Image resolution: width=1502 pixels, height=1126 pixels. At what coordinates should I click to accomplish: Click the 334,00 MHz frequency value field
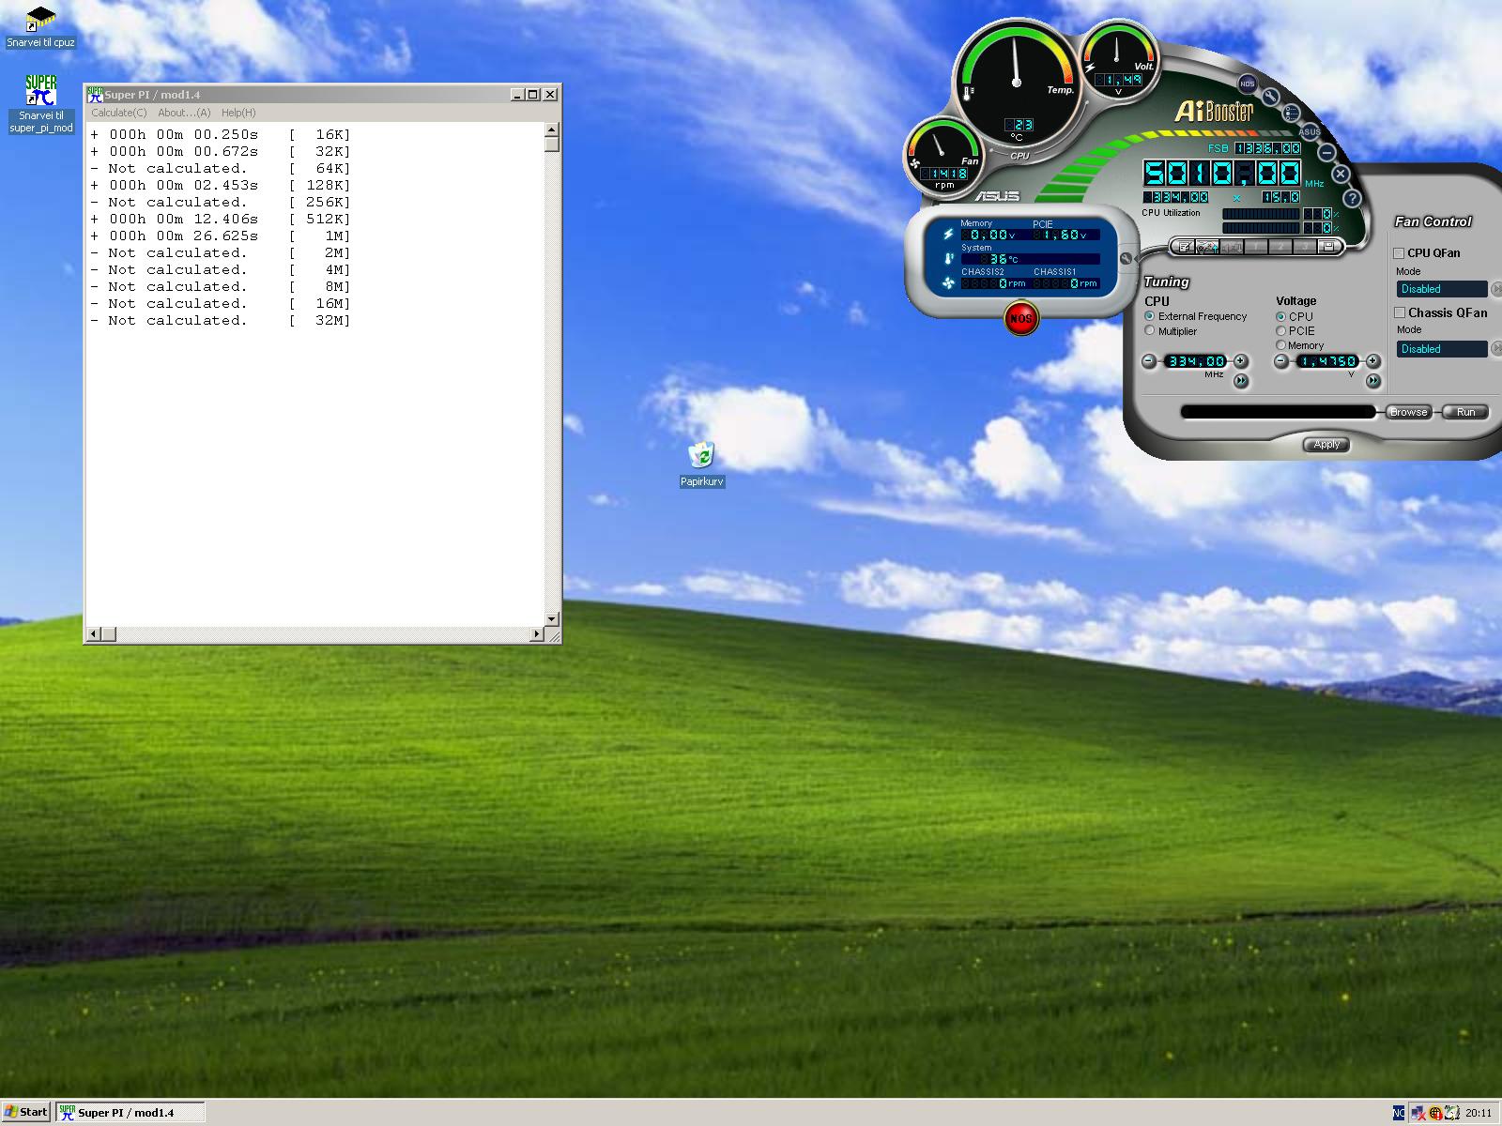pos(1196,361)
